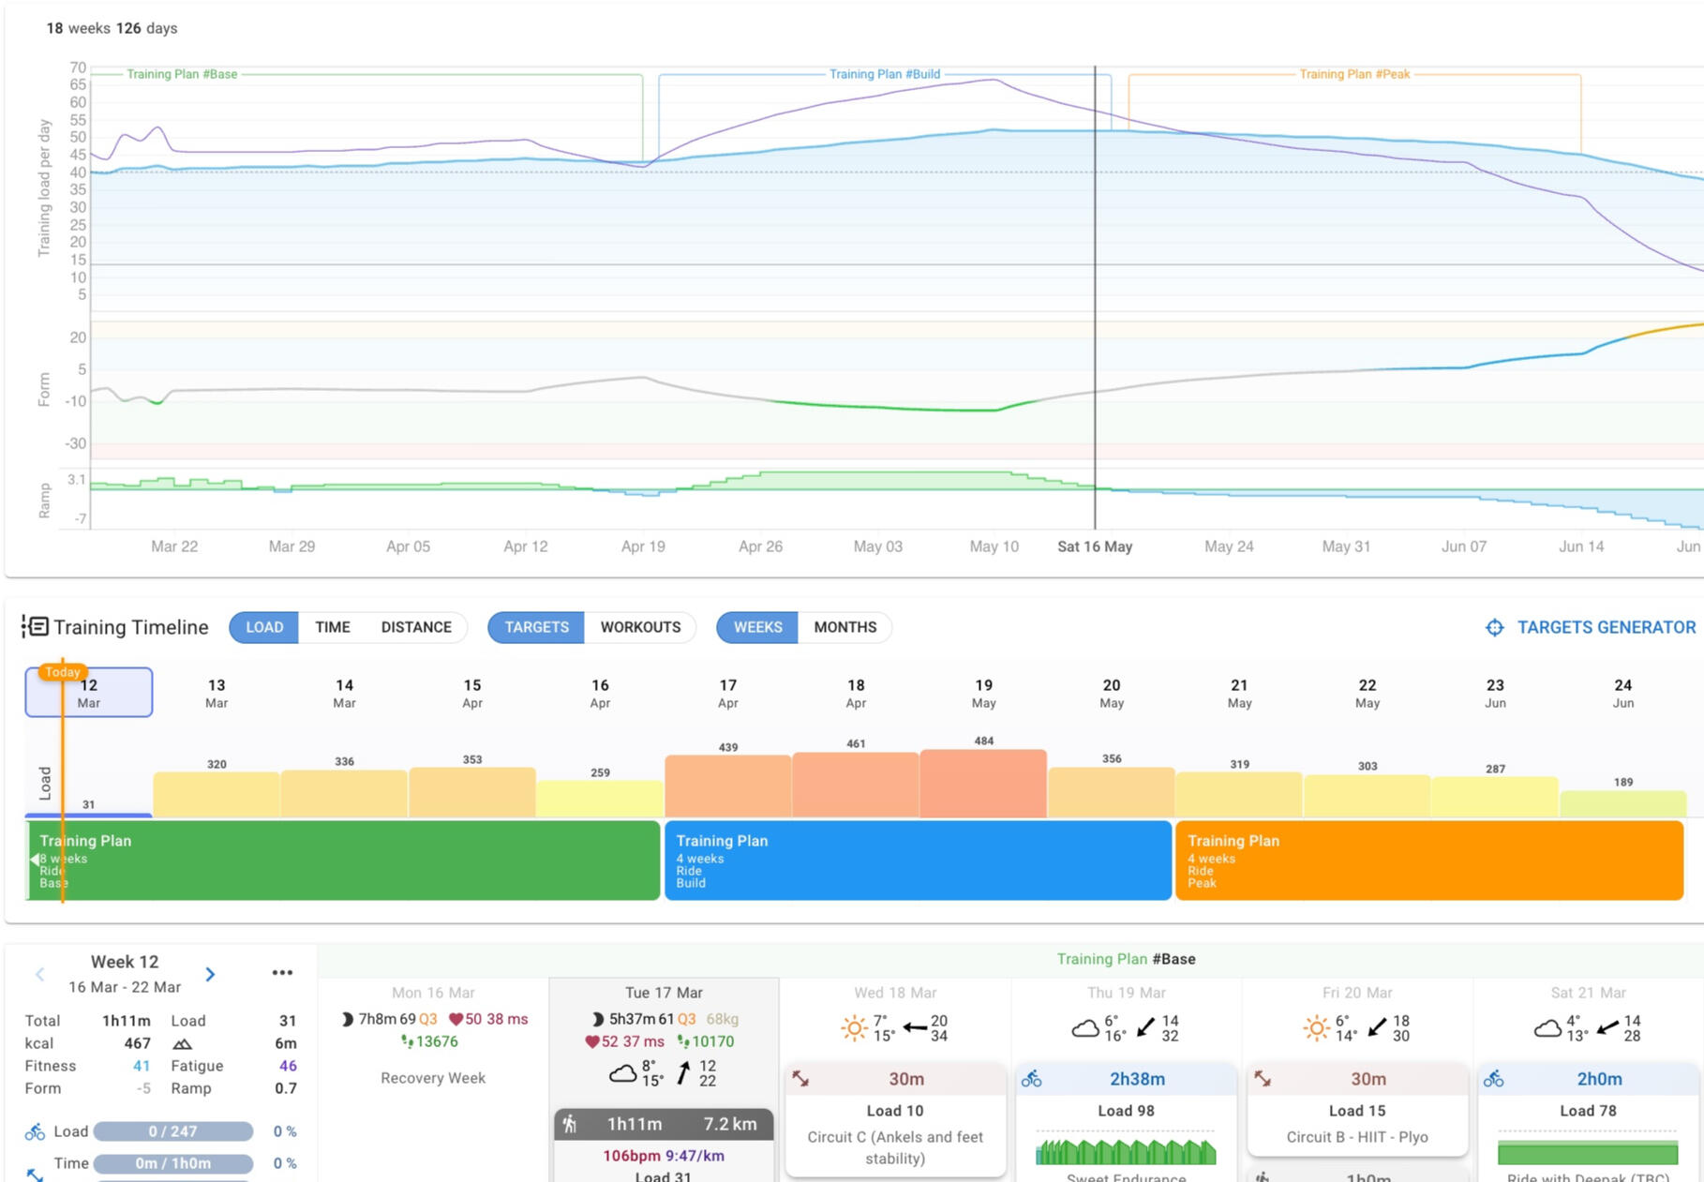Viewport: 1704px width, 1182px height.
Task: Switch timeline grouping to MONTHS
Action: point(845,627)
